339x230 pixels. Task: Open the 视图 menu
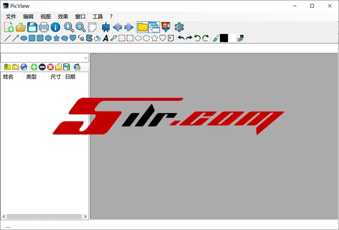(46, 17)
